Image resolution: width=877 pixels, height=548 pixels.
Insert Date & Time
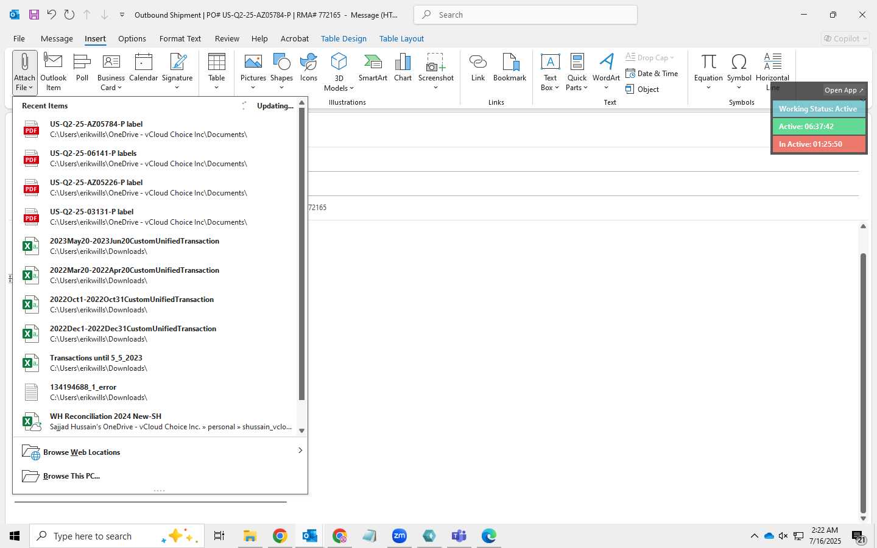point(652,74)
